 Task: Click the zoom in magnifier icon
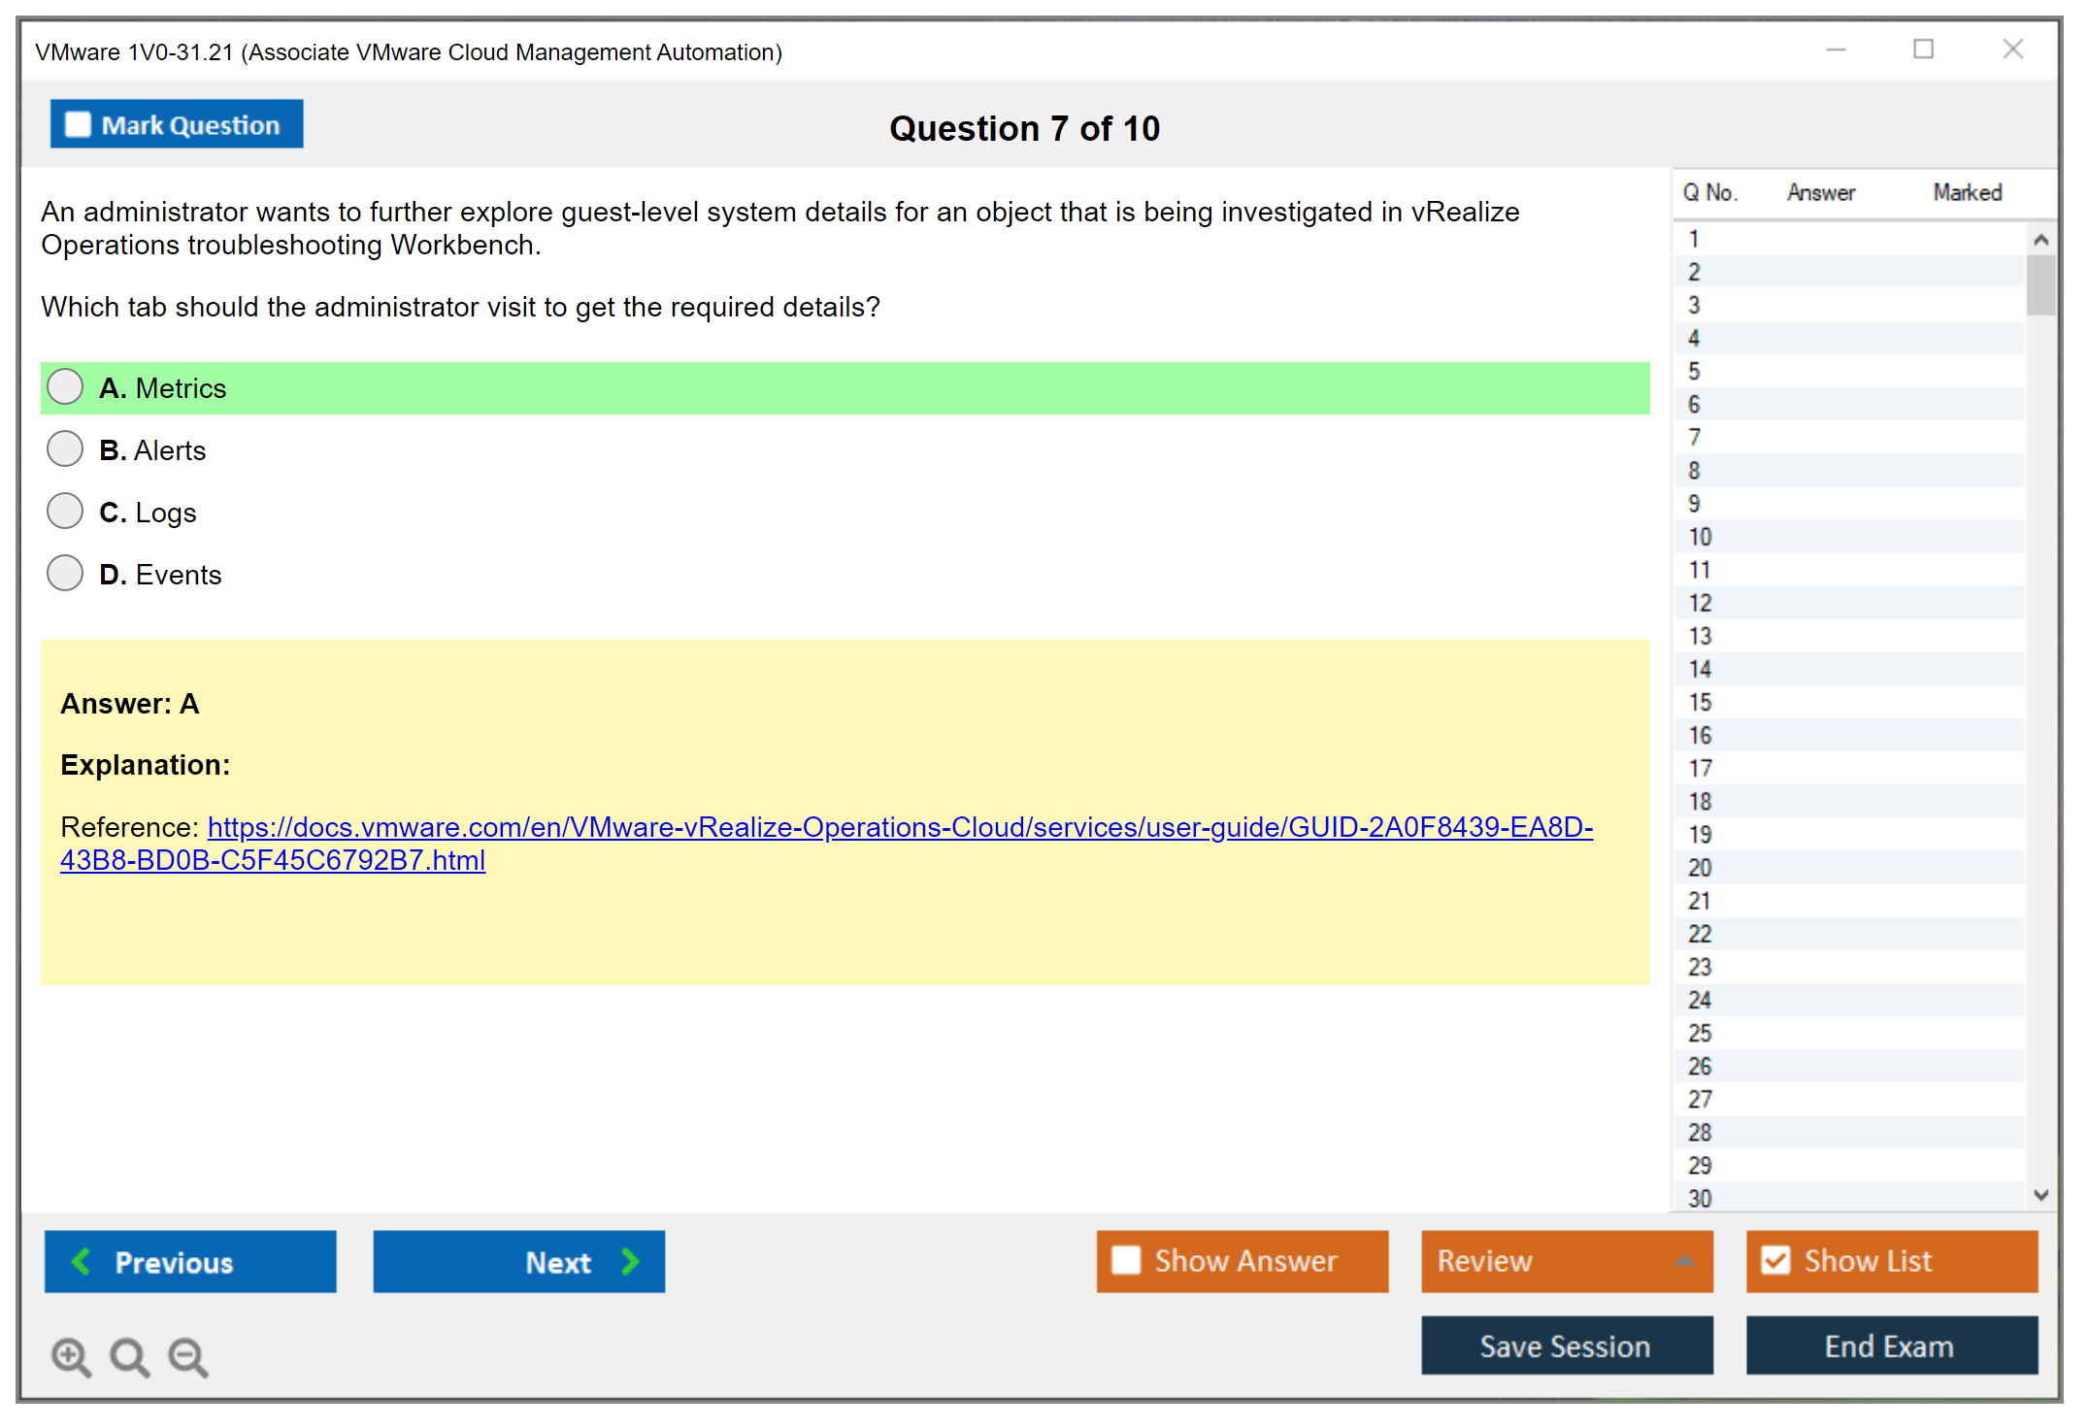71,1356
